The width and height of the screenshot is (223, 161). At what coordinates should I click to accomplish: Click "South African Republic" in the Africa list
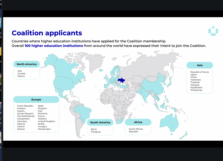136,130
